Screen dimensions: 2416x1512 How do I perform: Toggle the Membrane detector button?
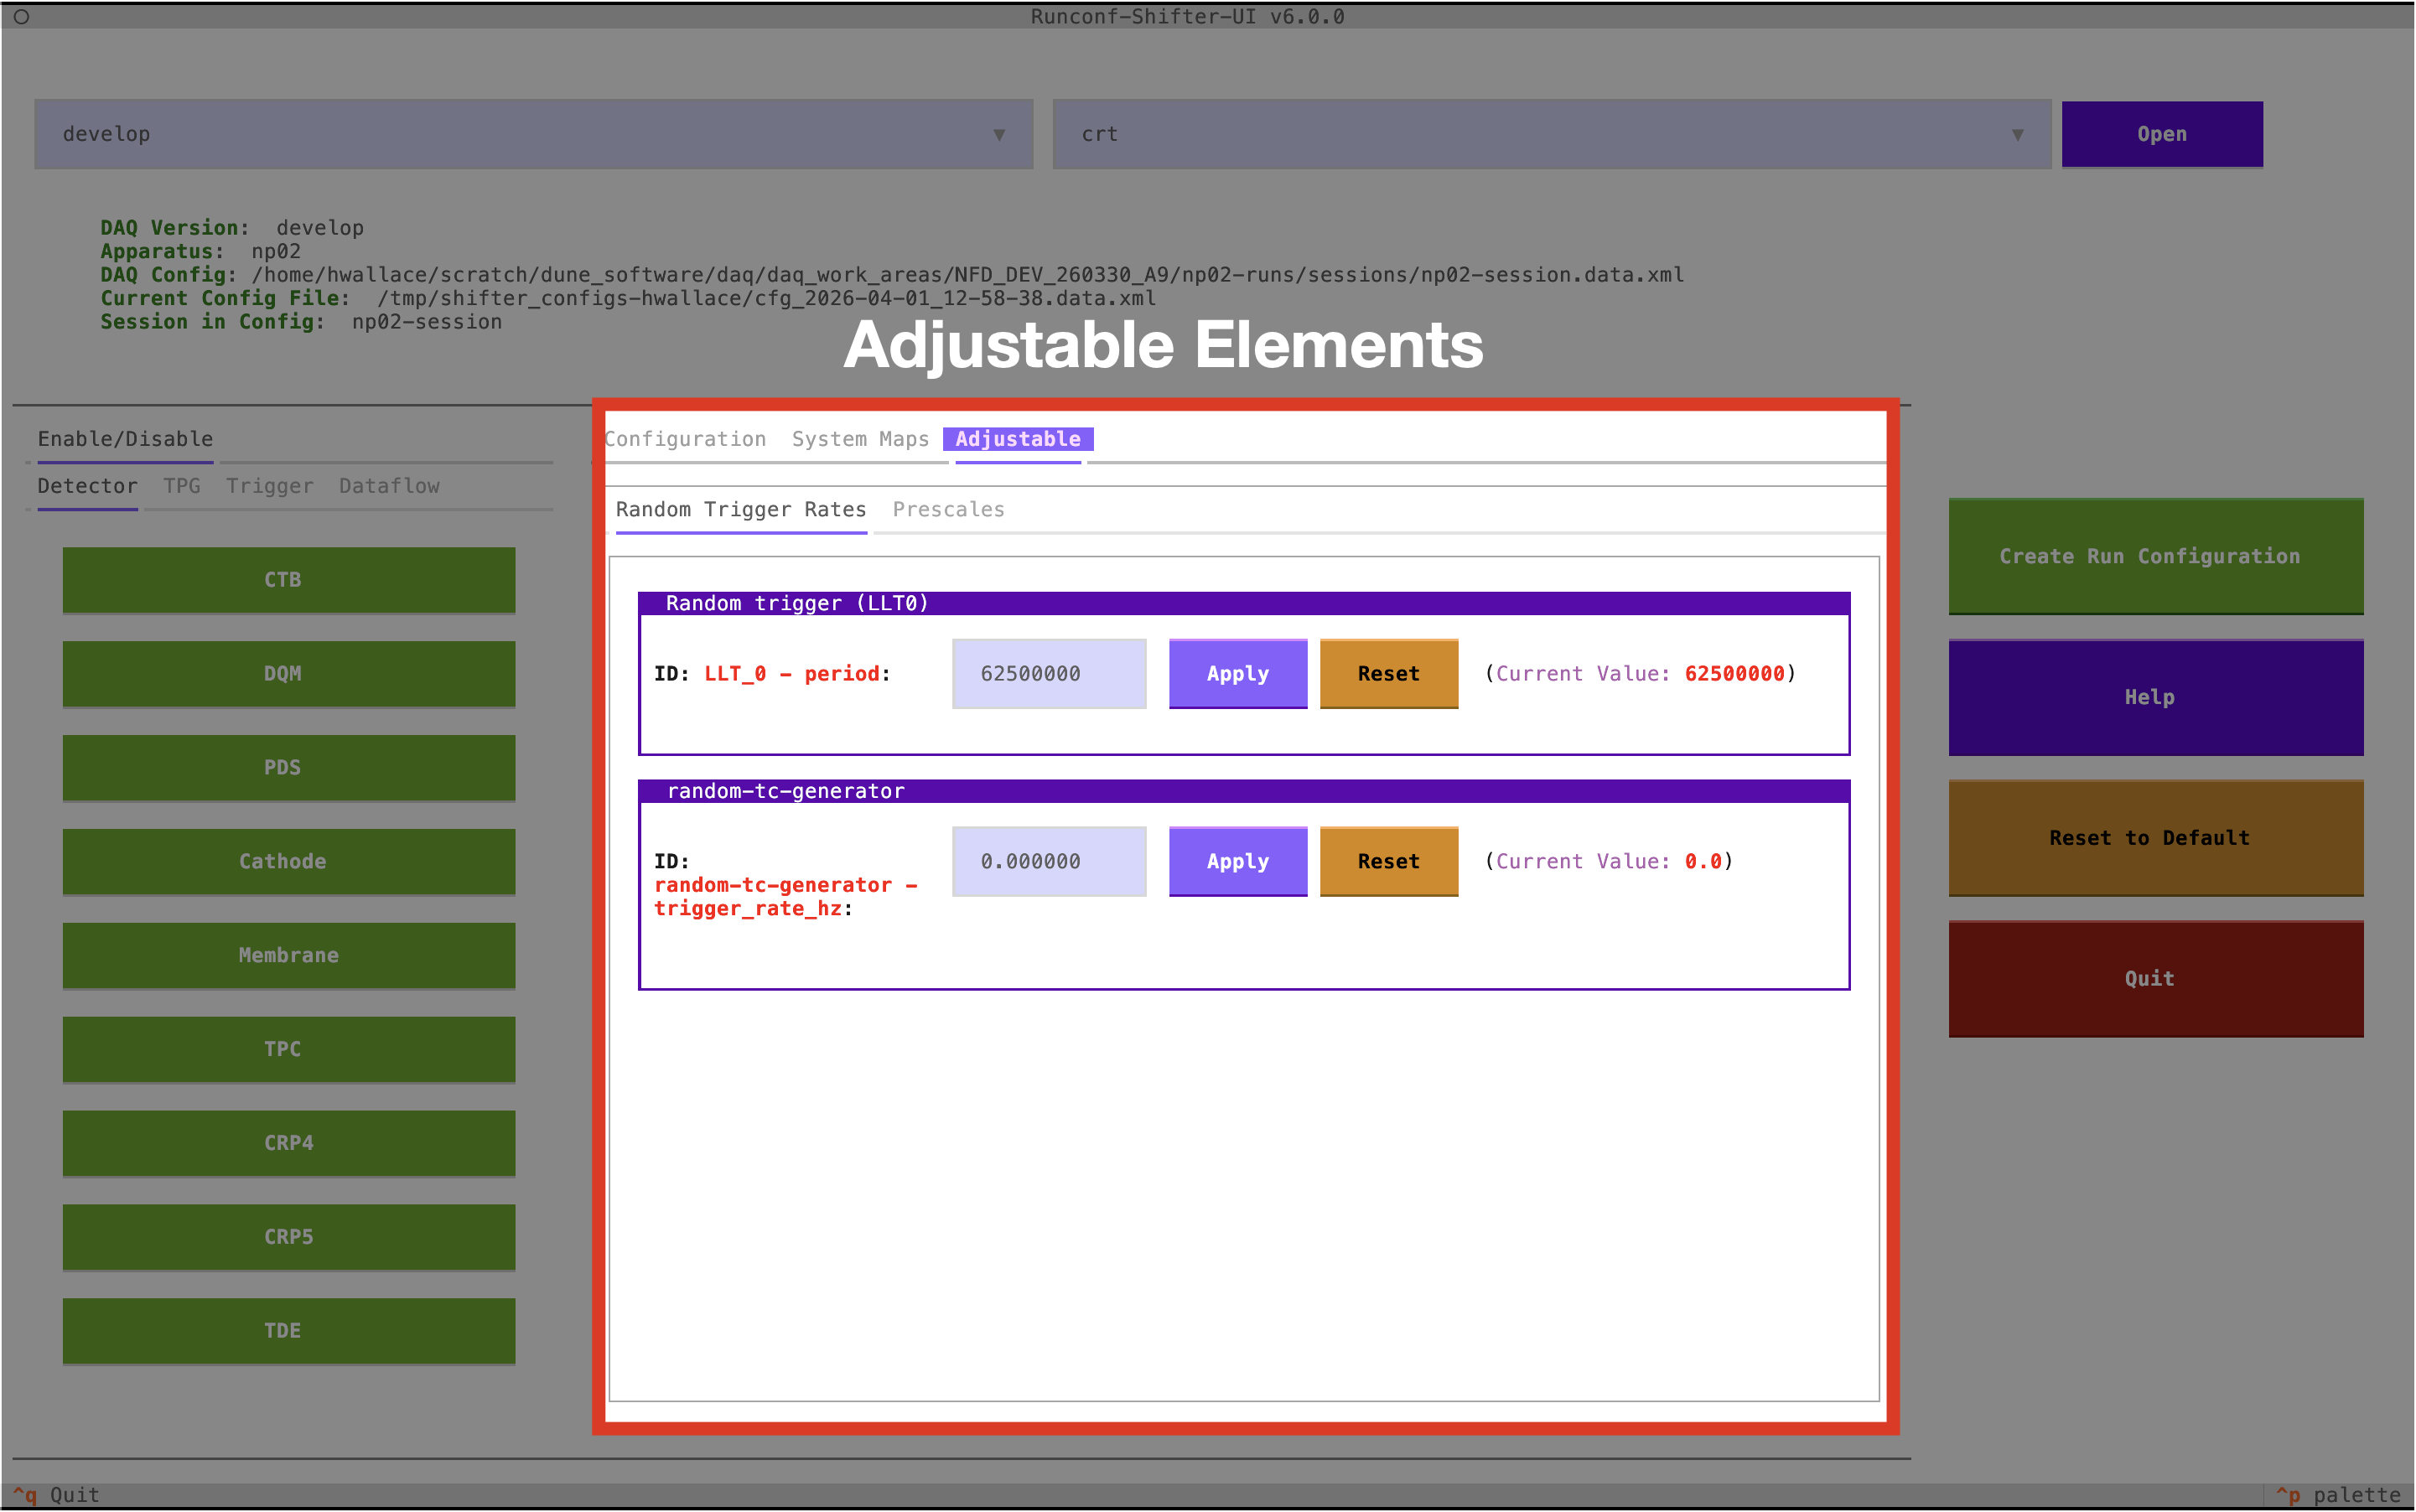click(289, 956)
